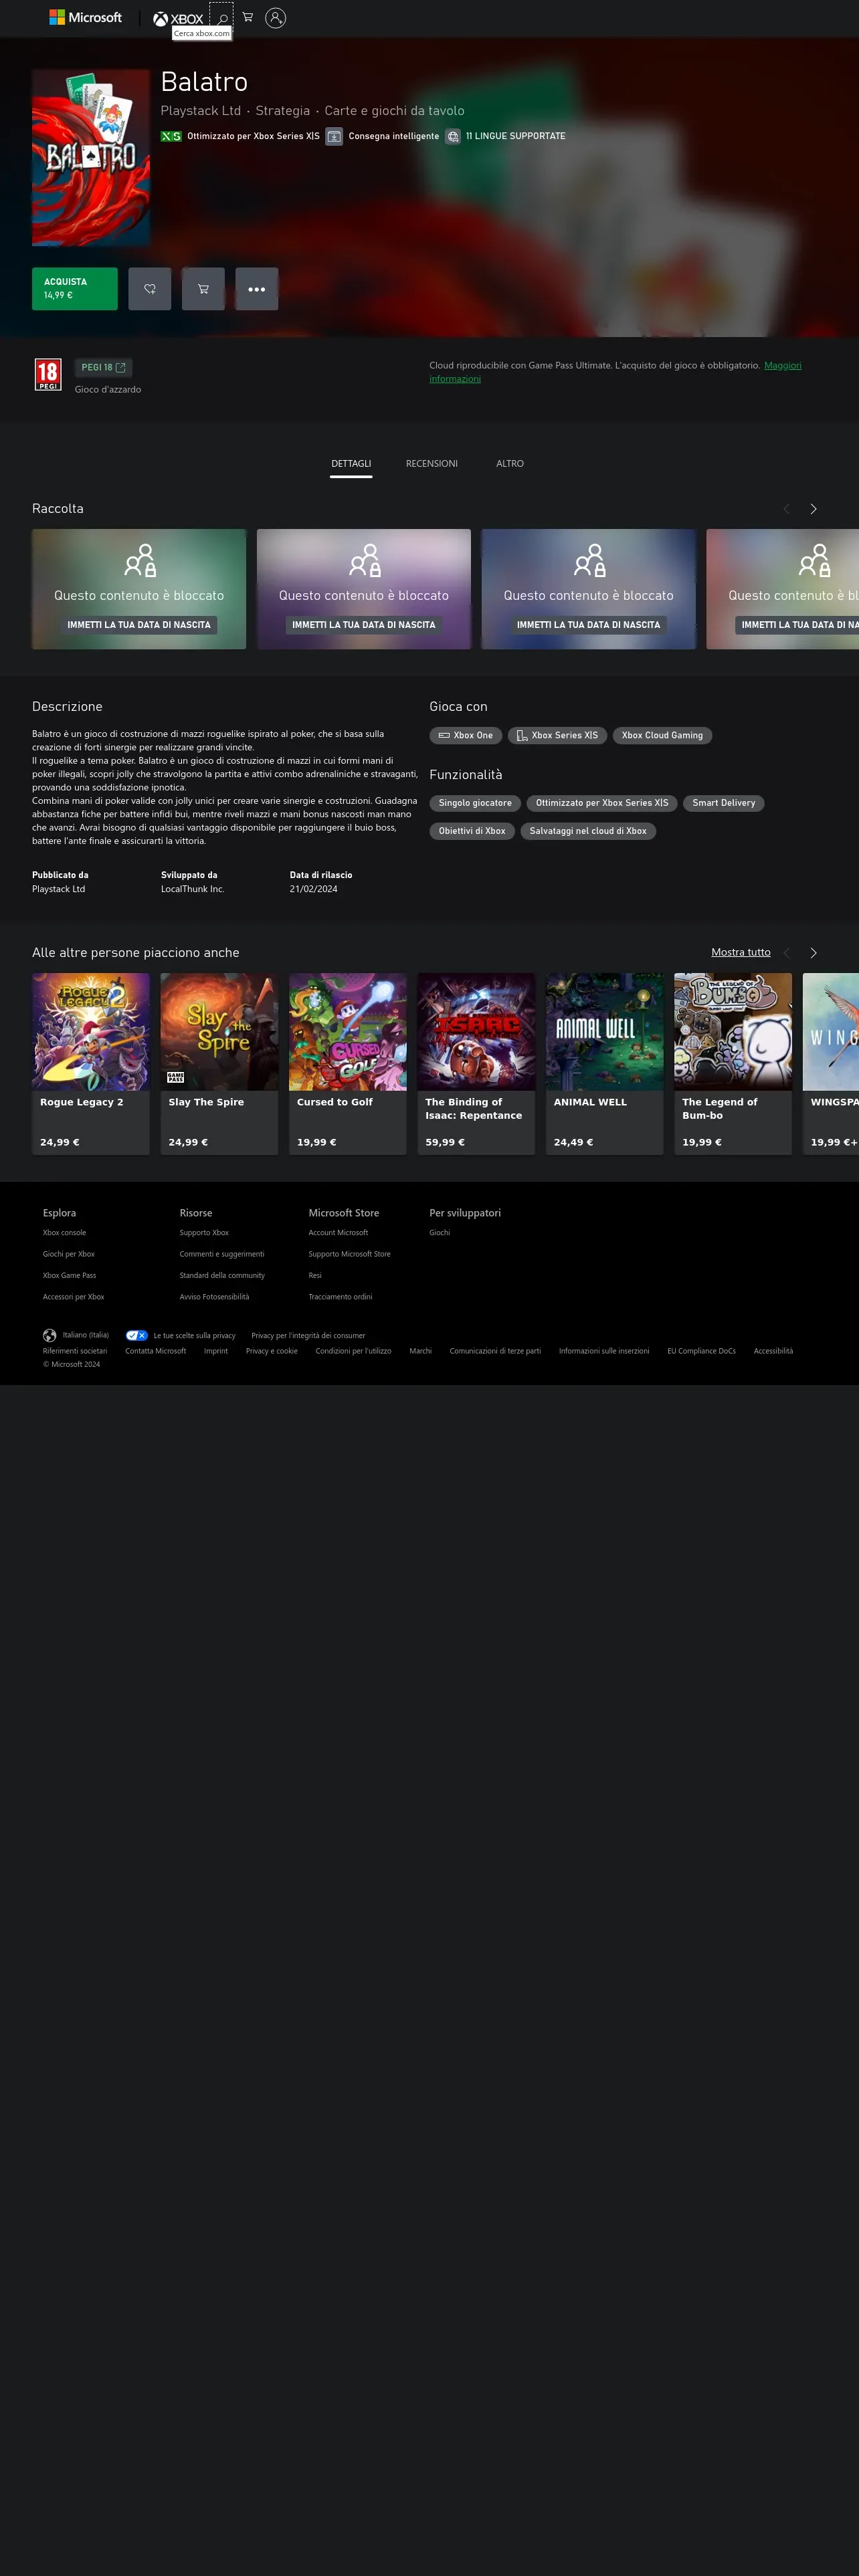859x2576 pixels.
Task: Select the Xbox Cloud Gaming chip
Action: tap(662, 735)
